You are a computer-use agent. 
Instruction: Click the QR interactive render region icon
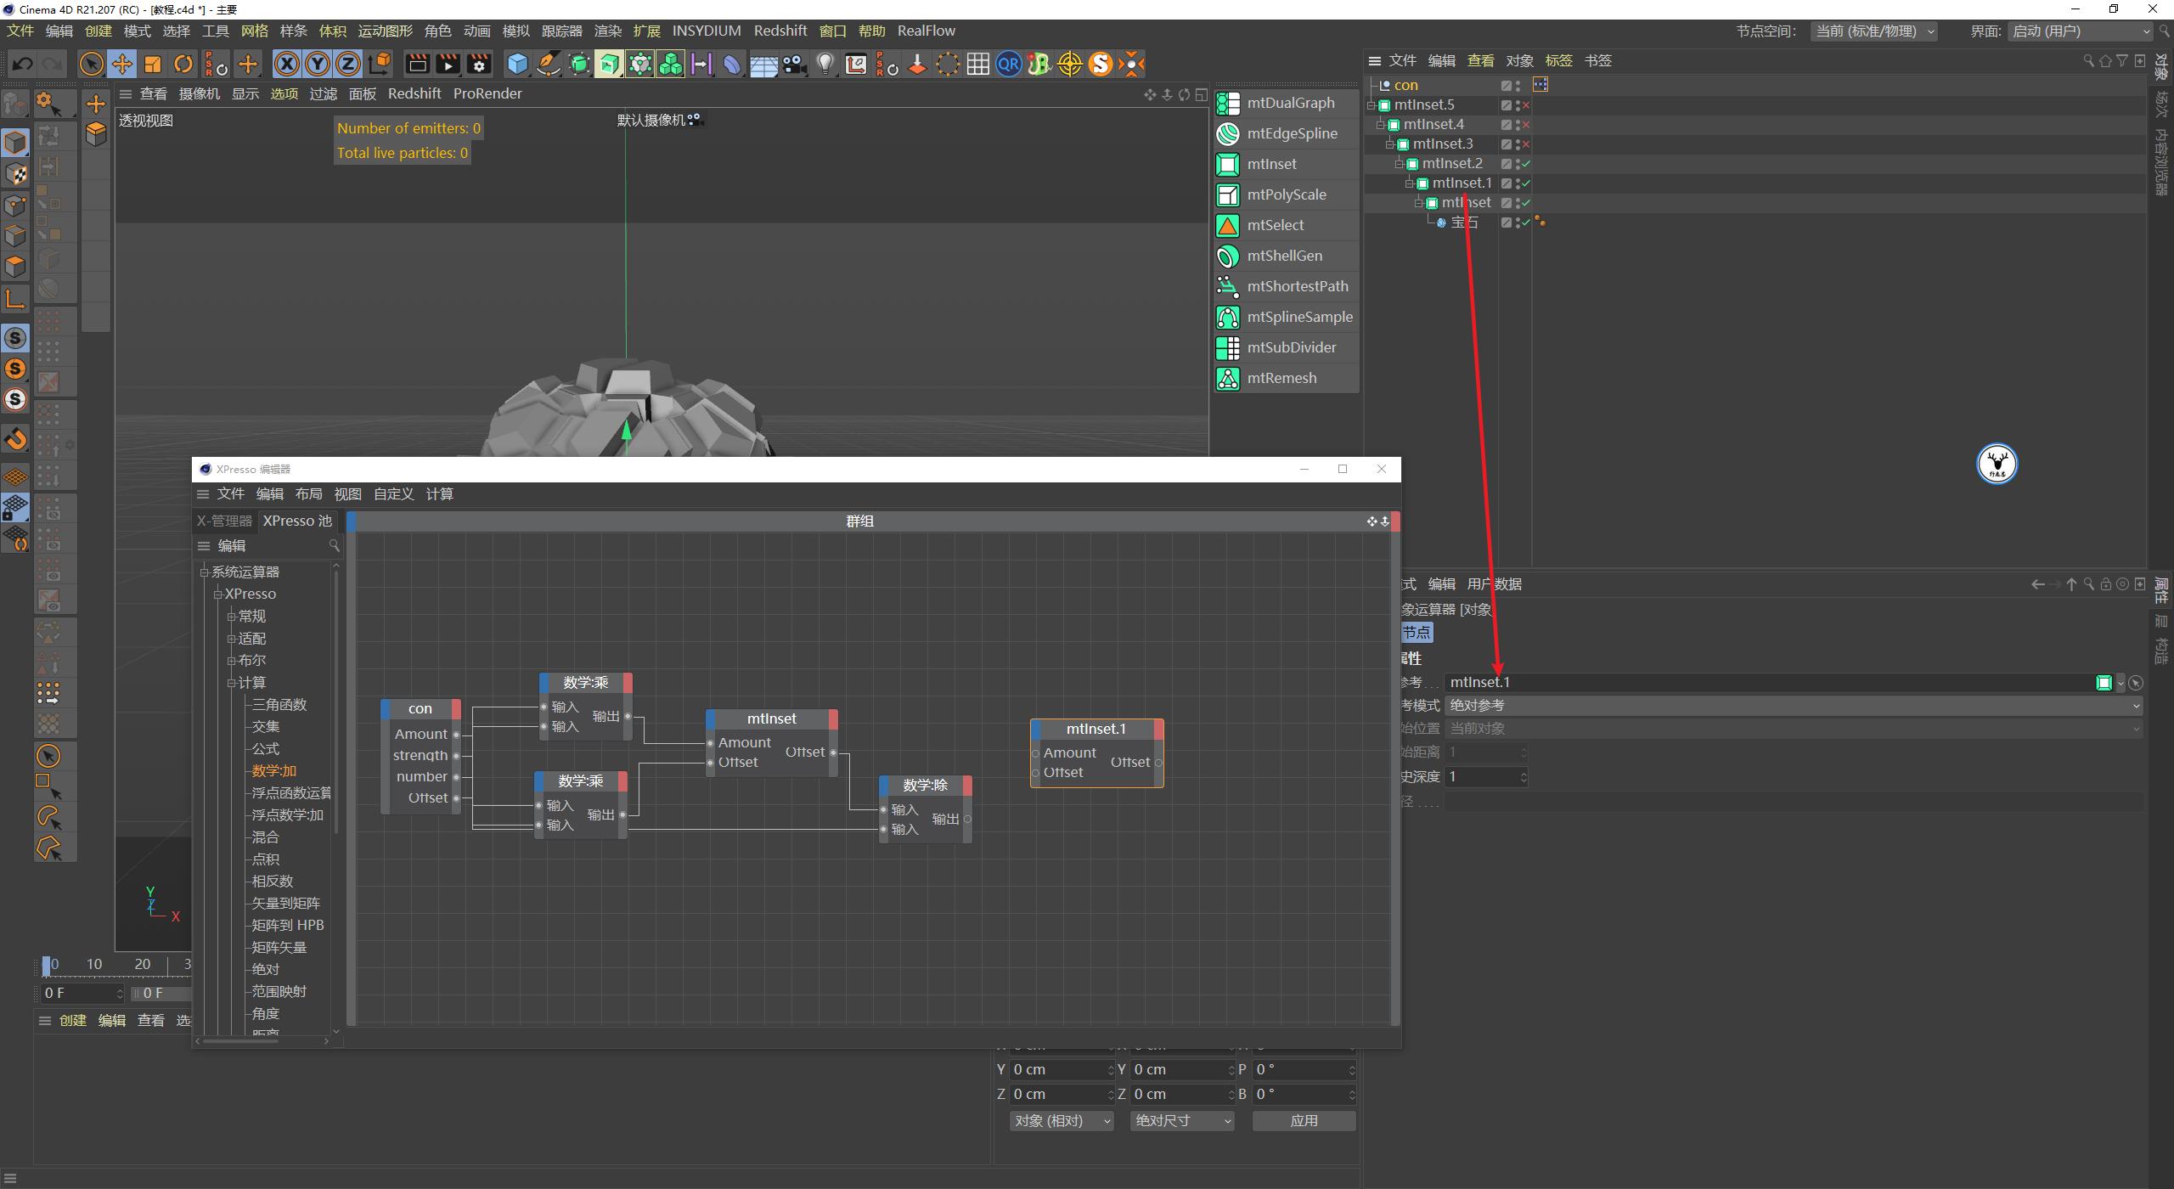tap(1008, 64)
